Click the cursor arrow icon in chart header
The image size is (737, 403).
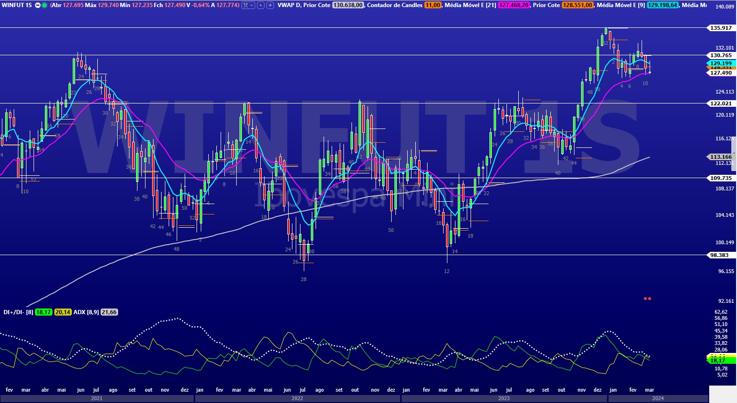point(261,5)
